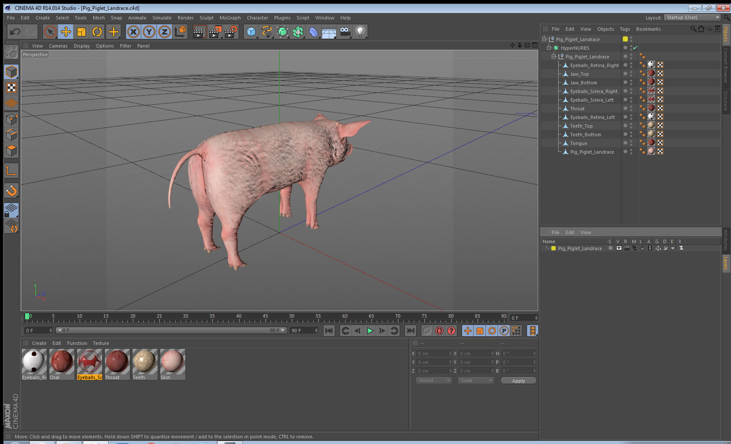This screenshot has height=444, width=731.
Task: Toggle the Y axis lock
Action: pyautogui.click(x=149, y=32)
